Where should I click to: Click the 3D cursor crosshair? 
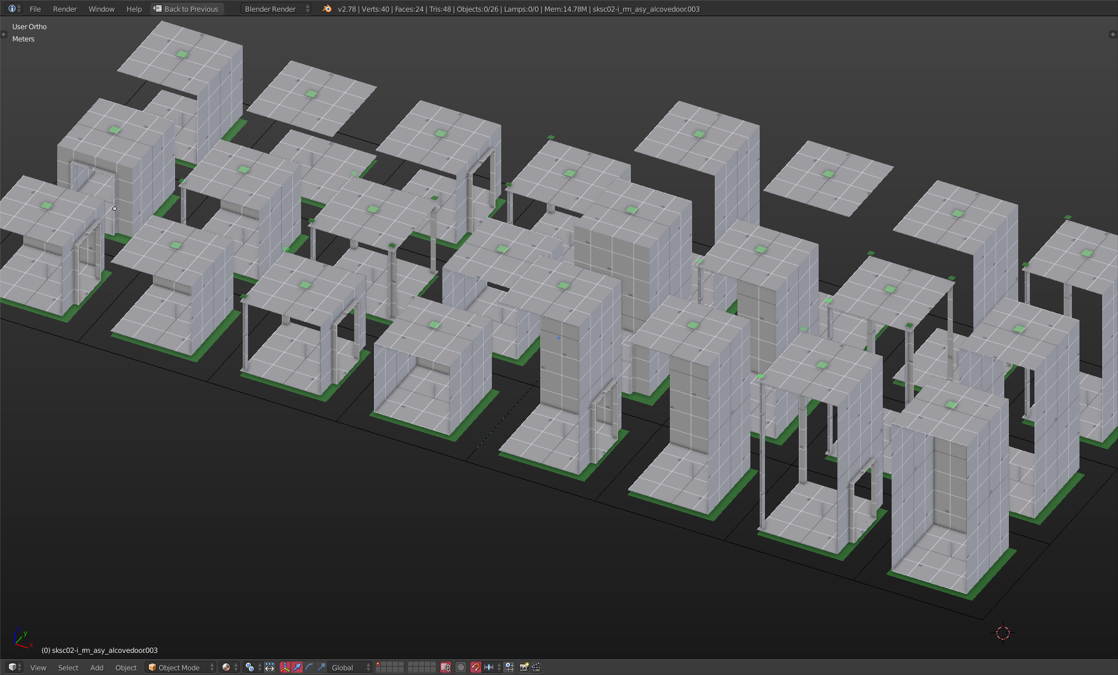[x=1003, y=633]
